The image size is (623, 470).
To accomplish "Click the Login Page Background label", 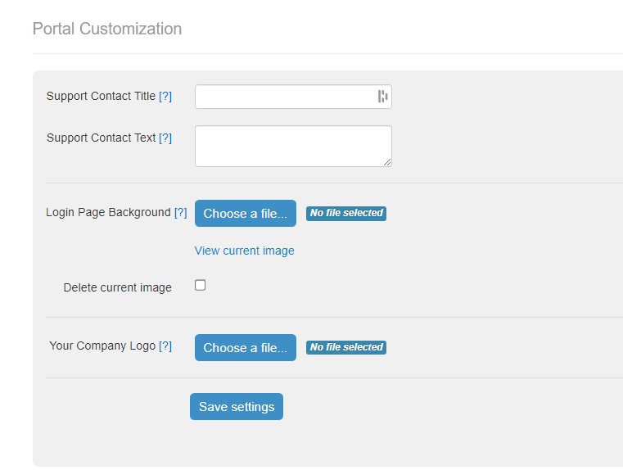I will [x=108, y=213].
